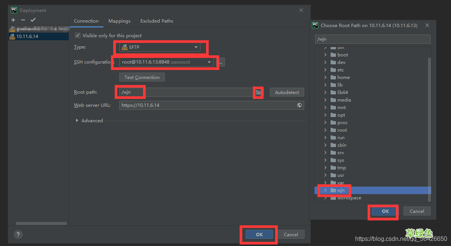The width and height of the screenshot is (451, 246).
Task: Open SSH configuration ellipsis button
Action: tap(221, 62)
